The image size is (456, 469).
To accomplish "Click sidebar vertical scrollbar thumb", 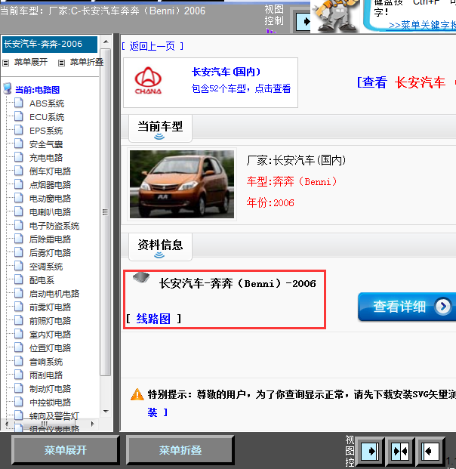I will [x=105, y=212].
